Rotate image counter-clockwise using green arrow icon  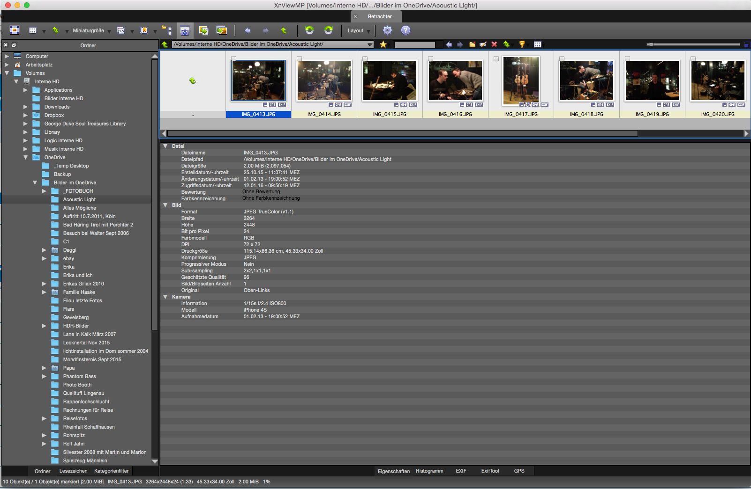pyautogui.click(x=309, y=30)
